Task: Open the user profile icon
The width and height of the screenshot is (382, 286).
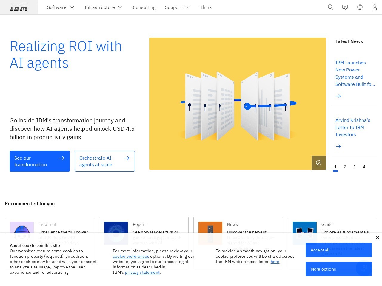Action: pyautogui.click(x=375, y=7)
